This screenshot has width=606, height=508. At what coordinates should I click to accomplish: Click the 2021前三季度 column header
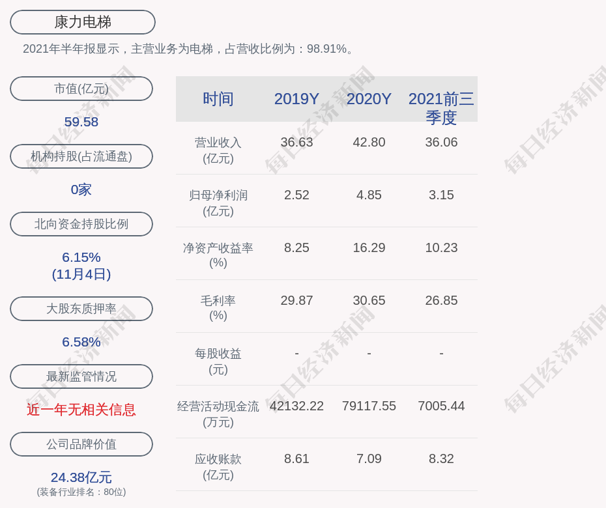tap(441, 108)
